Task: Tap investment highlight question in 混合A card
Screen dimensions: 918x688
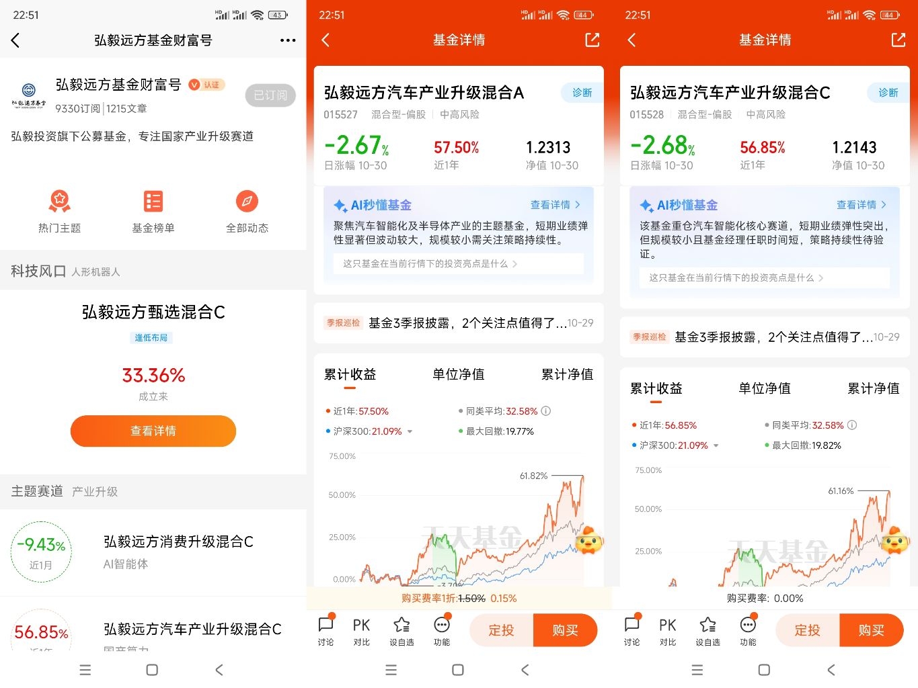Action: pos(459,264)
